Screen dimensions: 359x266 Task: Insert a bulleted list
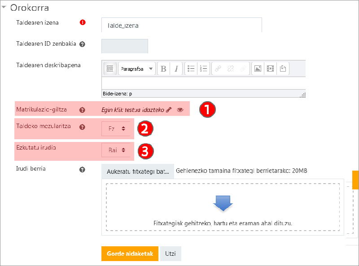pyautogui.click(x=191, y=69)
